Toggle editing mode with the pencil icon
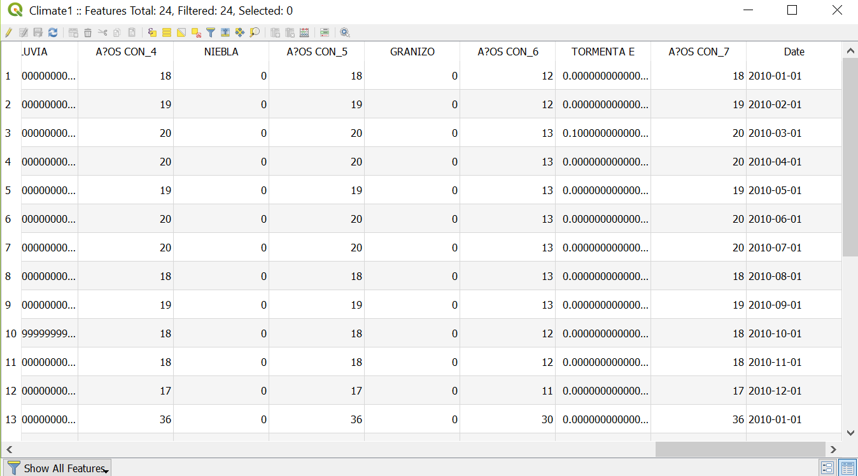Screen dimensions: 858x476 (8, 32)
